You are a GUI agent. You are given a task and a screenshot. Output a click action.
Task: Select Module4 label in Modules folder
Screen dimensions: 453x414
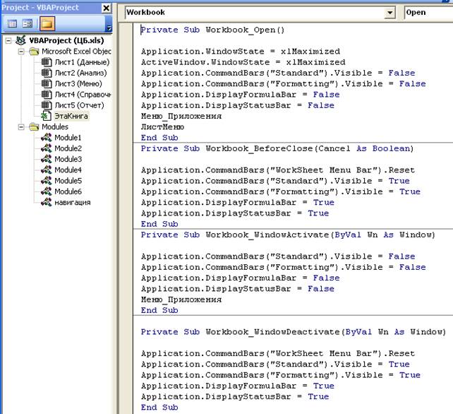click(68, 170)
